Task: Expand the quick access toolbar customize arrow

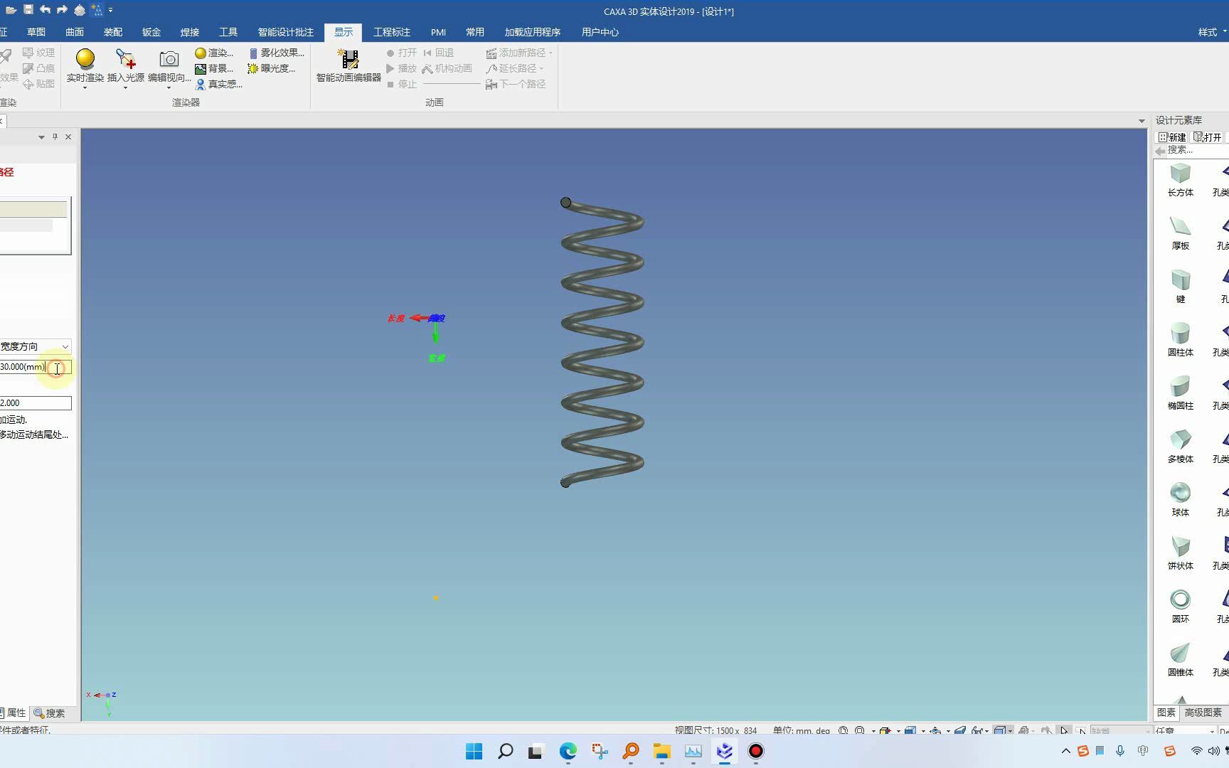Action: [110, 10]
